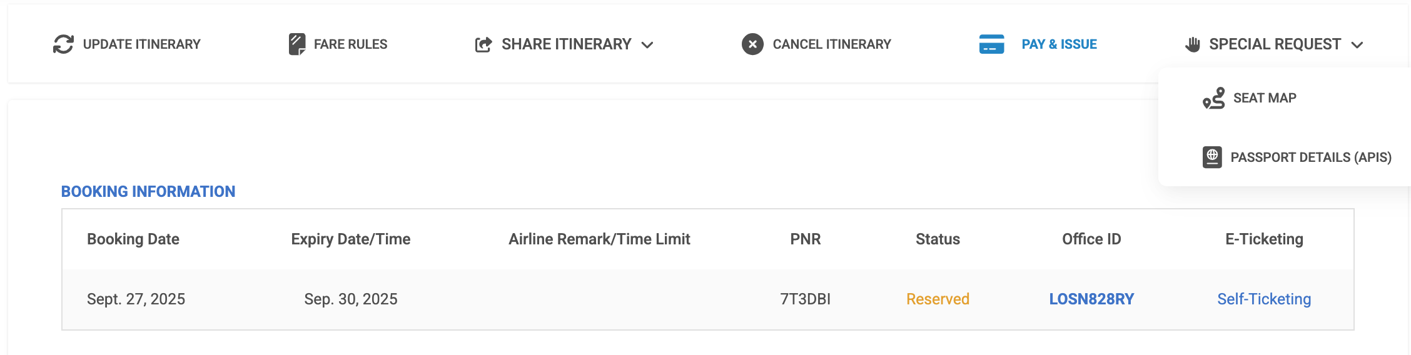Select Seat Map from the menu
The width and height of the screenshot is (1411, 355).
[1265, 98]
